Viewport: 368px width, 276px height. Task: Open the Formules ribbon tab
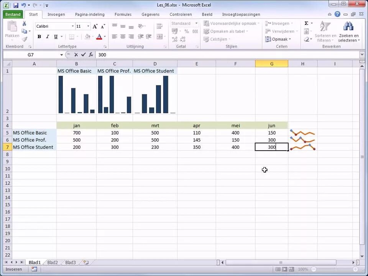123,14
